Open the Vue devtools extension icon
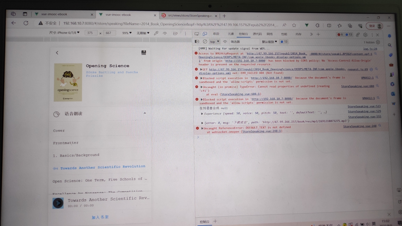Image resolution: width=402 pixels, height=226 pixels. pyautogui.click(x=306, y=25)
